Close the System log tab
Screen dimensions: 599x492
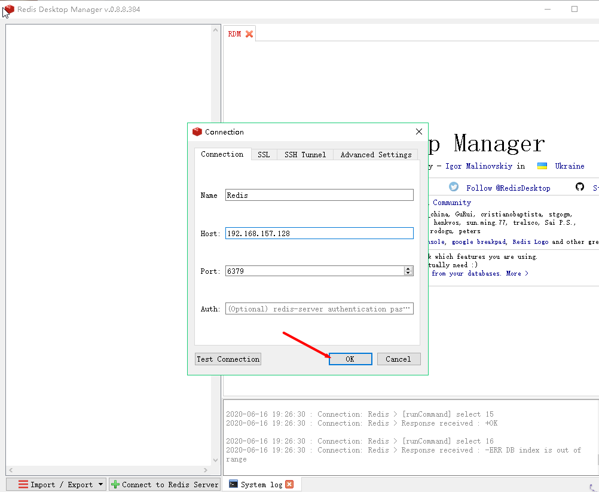tap(289, 484)
